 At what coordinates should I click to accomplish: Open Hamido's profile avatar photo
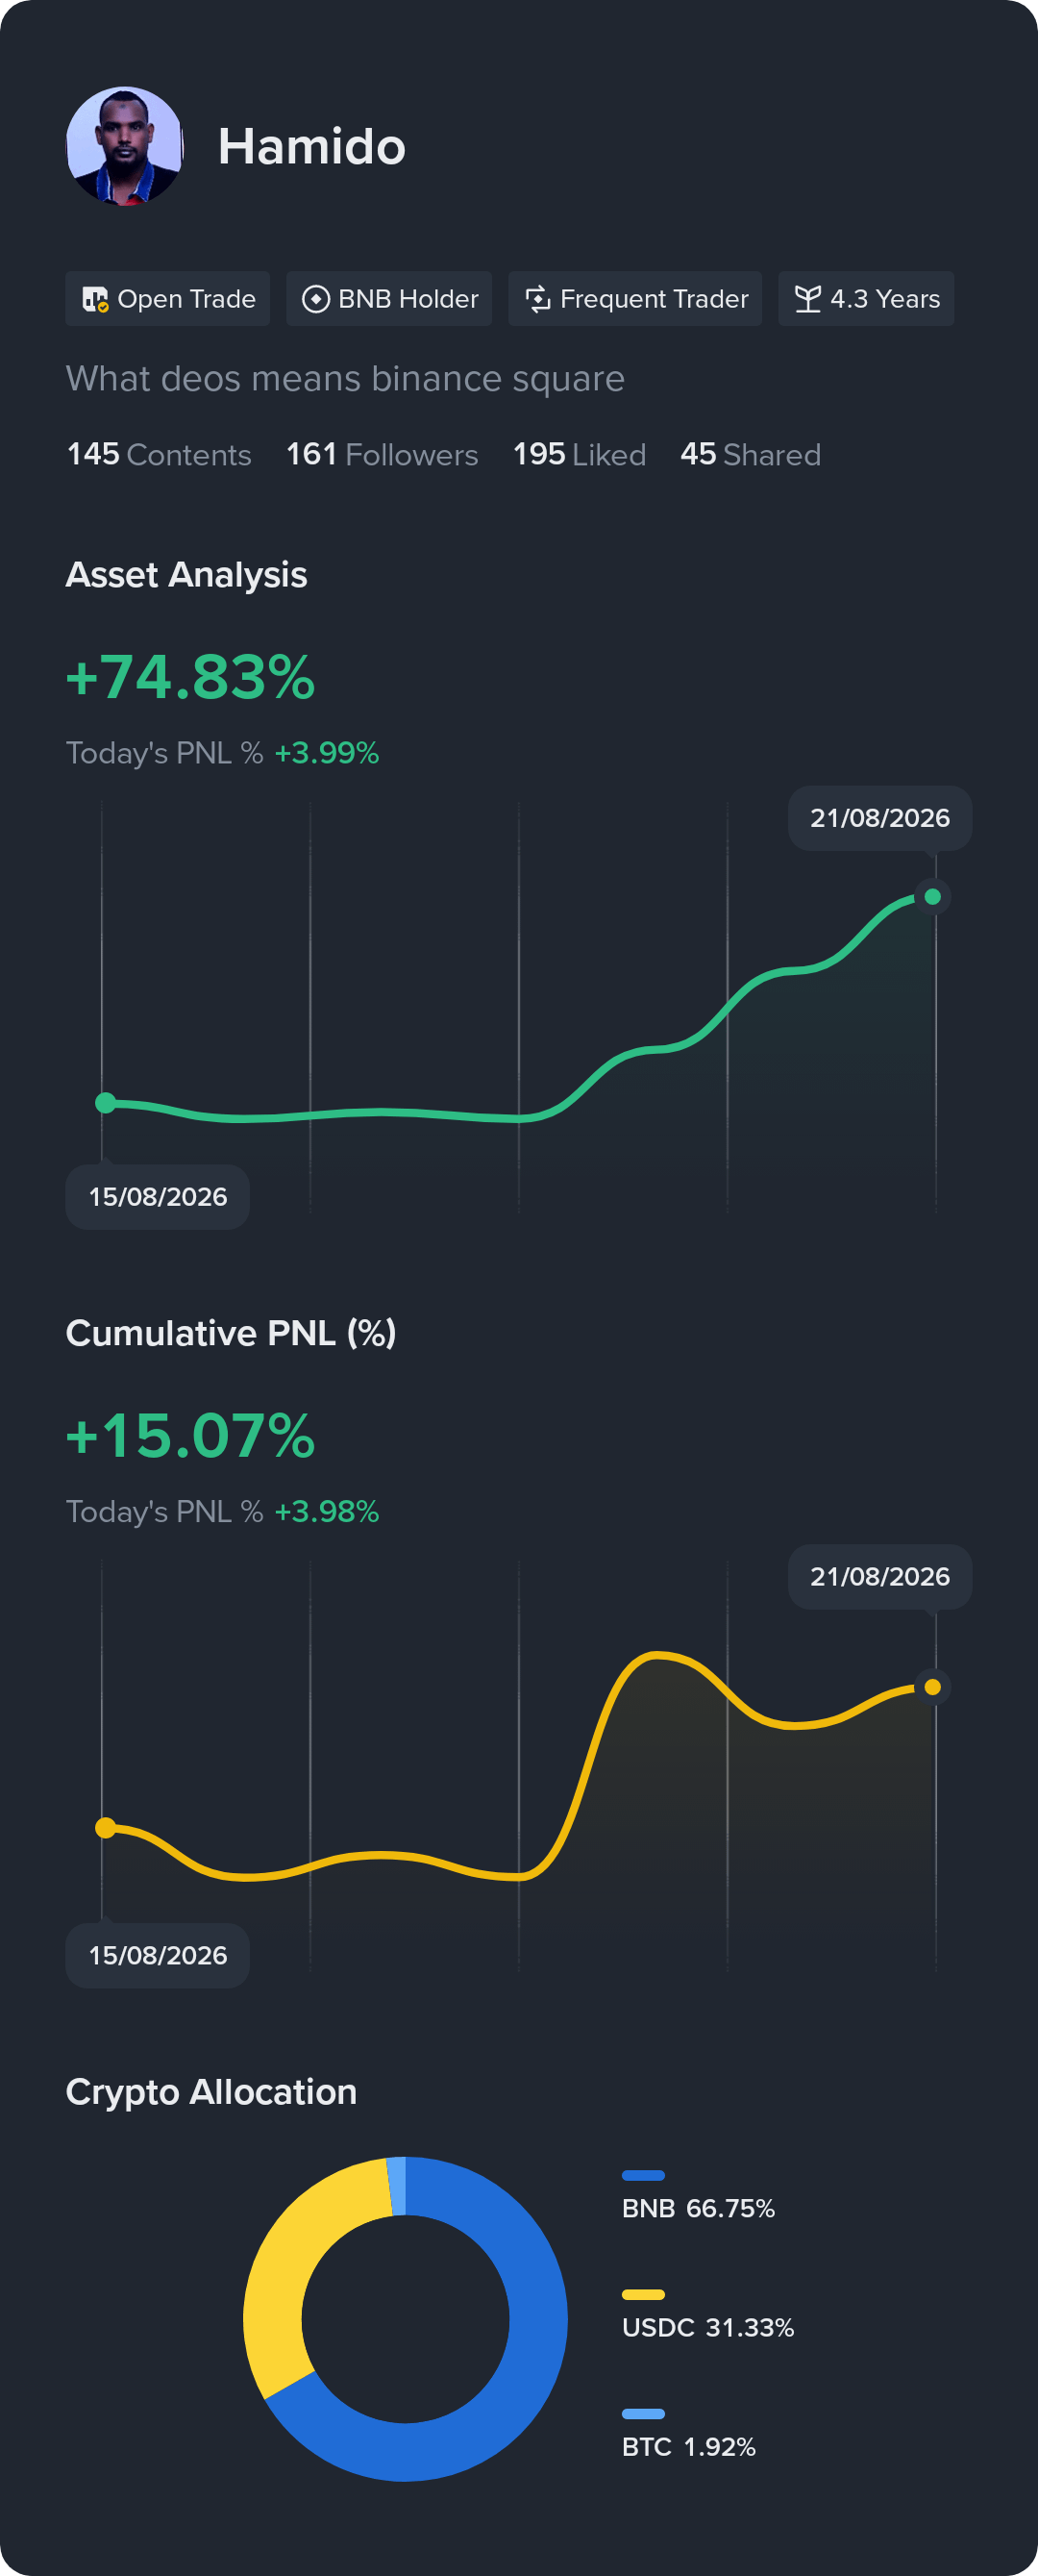tap(125, 146)
